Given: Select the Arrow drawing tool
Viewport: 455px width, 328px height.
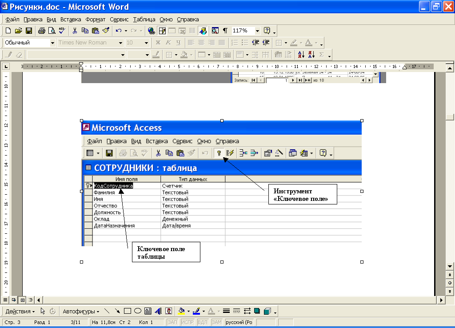Looking at the screenshot, I should click(x=117, y=311).
